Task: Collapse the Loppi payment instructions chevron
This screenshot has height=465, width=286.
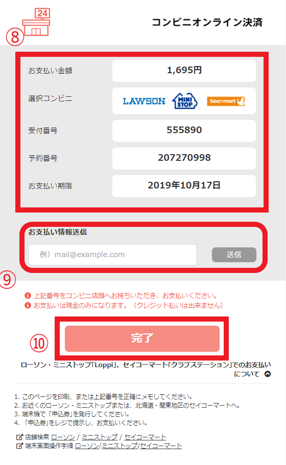Action: (268, 374)
